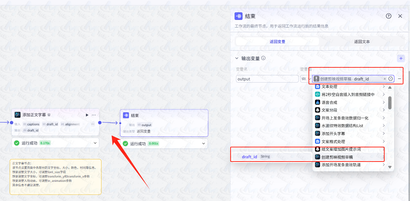Click icon beside 添加正文字幕 title
The width and height of the screenshot is (410, 201).
49,115
